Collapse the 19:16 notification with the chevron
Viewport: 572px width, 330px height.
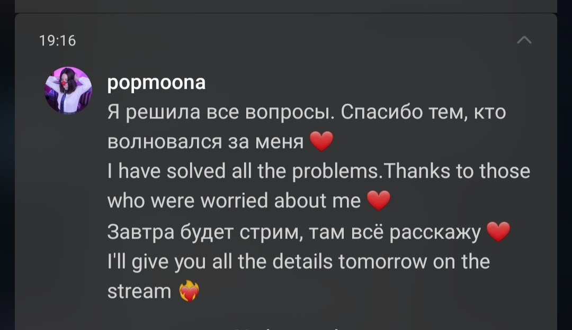(524, 40)
